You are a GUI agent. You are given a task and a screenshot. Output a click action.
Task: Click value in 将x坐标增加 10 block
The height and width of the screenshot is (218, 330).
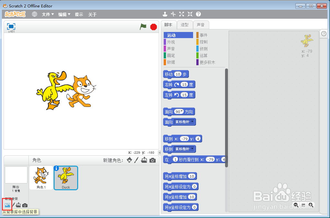click(x=191, y=176)
